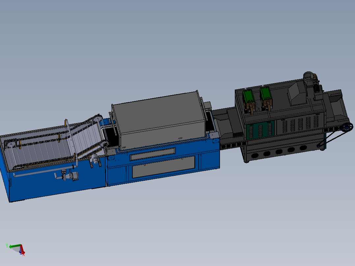355x266 pixels.
Task: Select the round hopper atop the dark machine
Action: point(309,78)
